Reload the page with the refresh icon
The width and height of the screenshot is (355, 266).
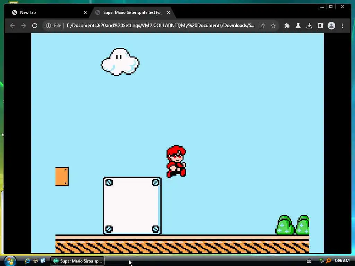[35, 26]
